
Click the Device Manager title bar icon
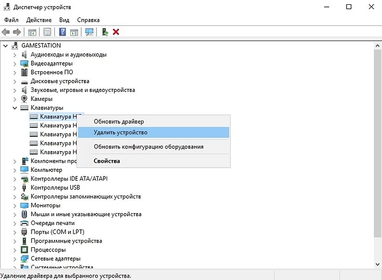7,7
